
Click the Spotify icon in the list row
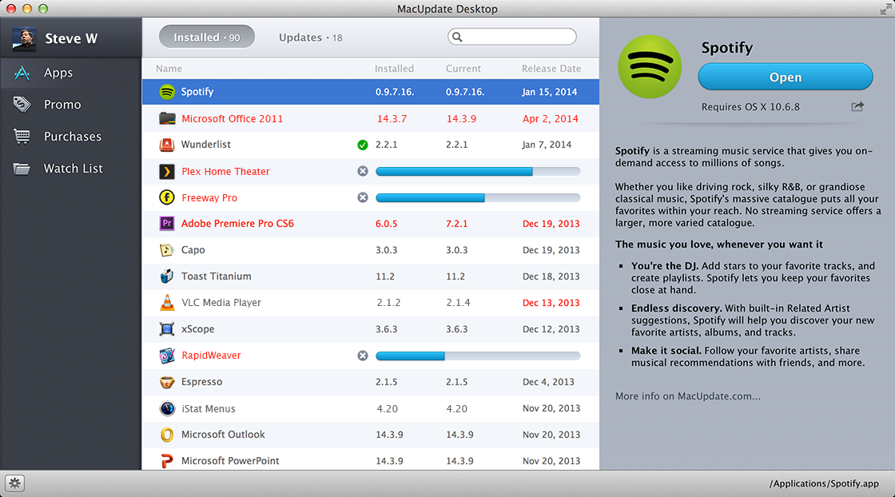167,91
